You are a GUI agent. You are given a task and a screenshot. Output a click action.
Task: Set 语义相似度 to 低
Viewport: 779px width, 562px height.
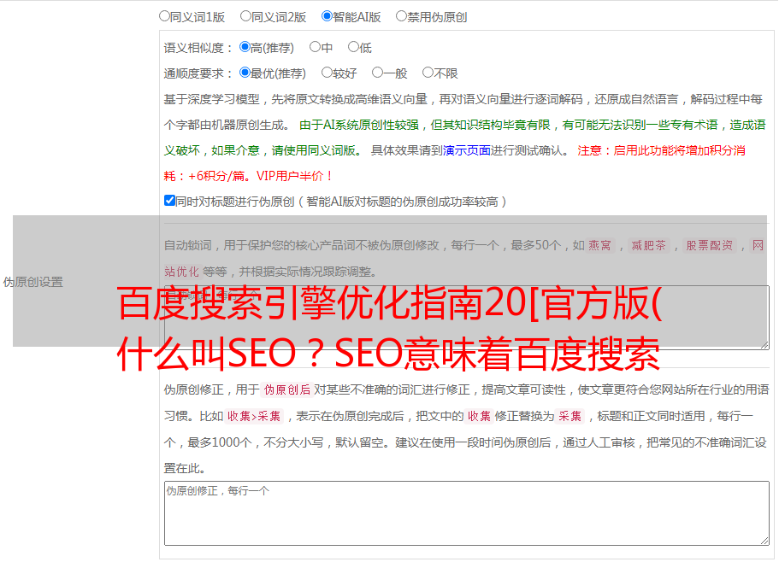click(353, 47)
